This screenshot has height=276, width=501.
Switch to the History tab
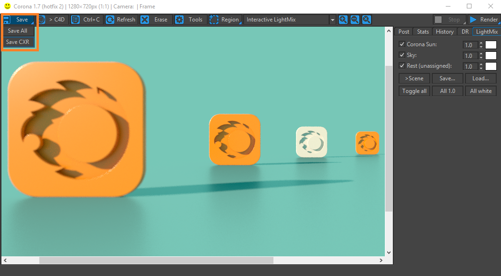(444, 32)
